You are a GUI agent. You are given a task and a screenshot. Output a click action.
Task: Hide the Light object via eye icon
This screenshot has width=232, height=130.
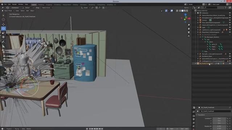click(230, 27)
